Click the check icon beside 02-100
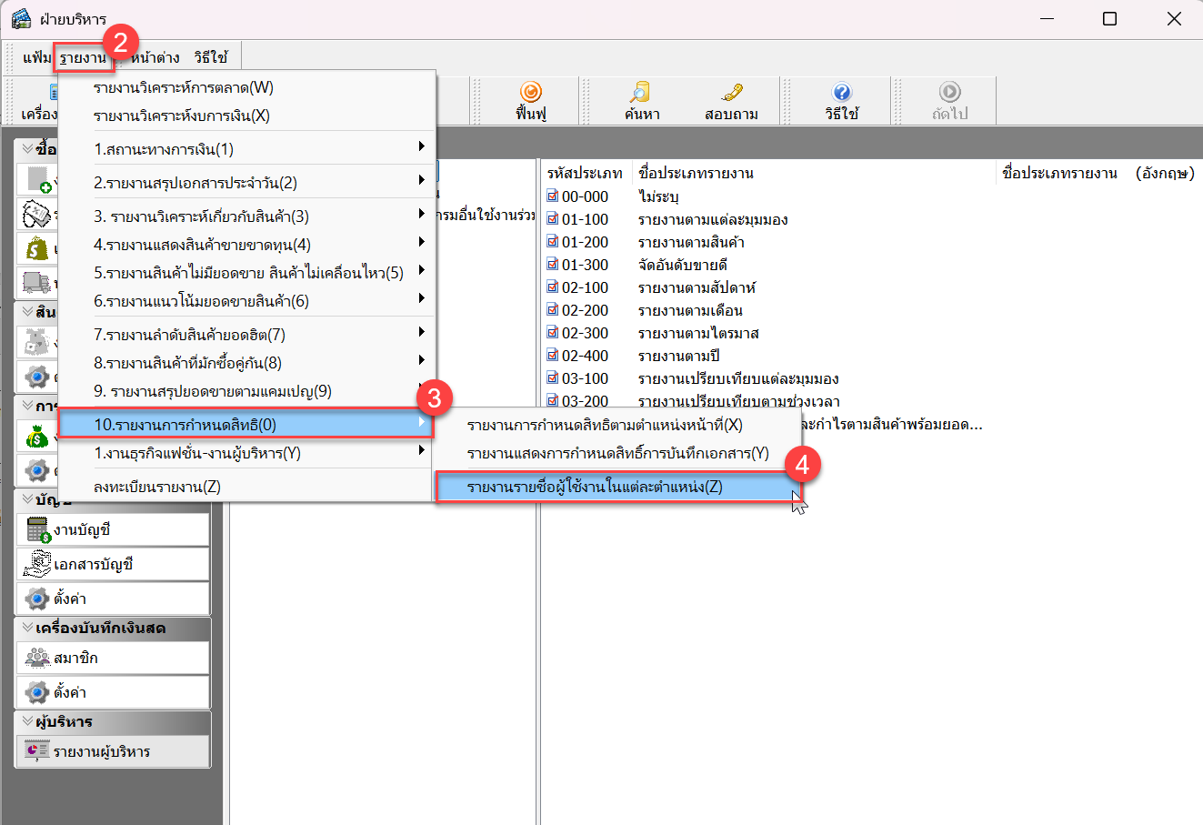Image resolution: width=1203 pixels, height=825 pixels. tap(553, 287)
